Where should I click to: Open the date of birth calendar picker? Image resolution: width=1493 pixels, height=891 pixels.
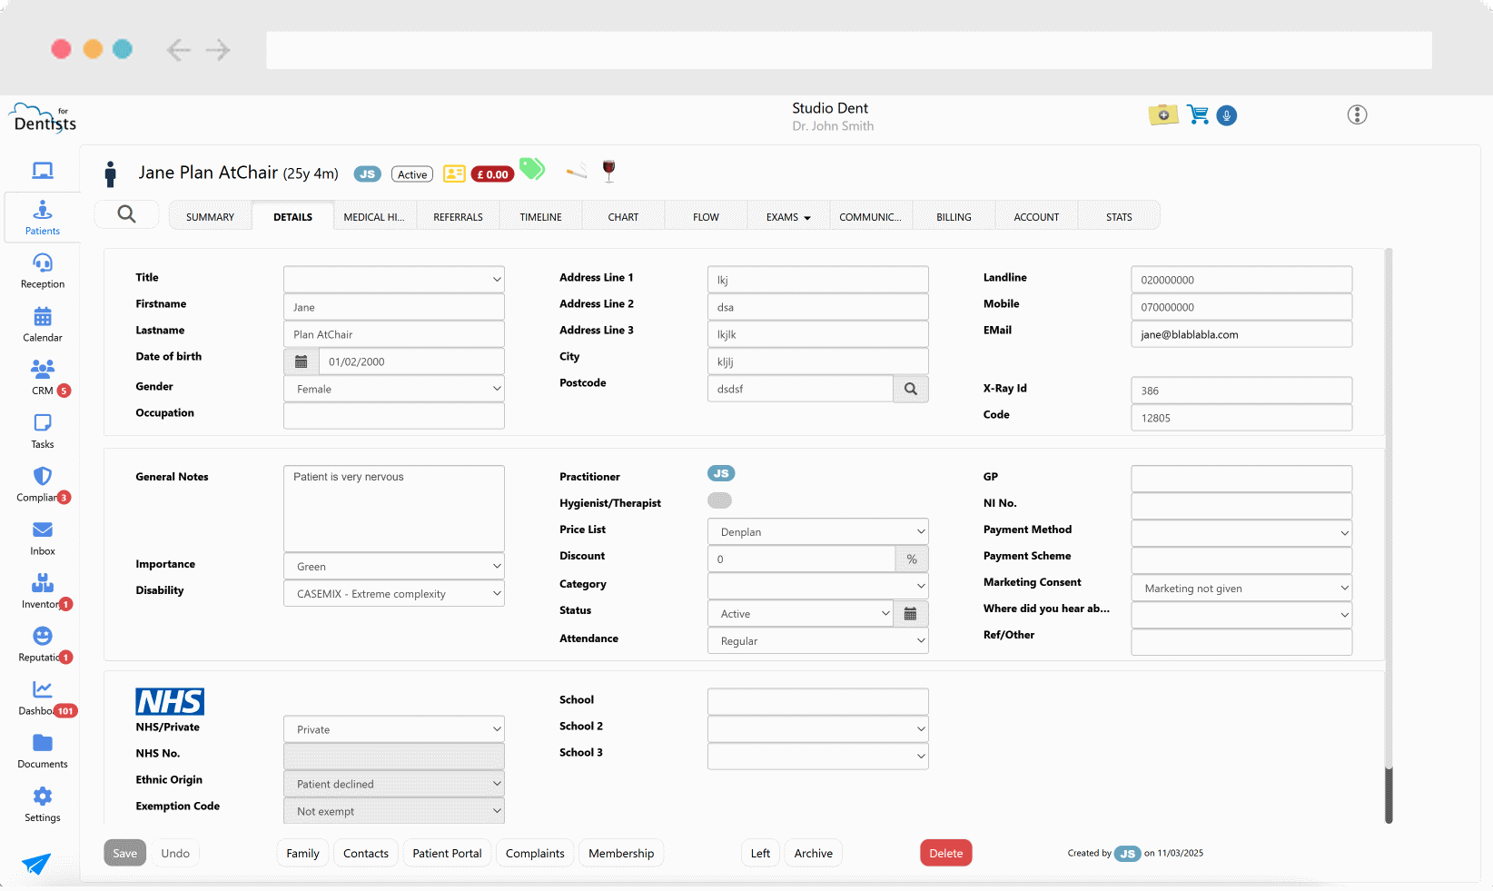point(302,361)
